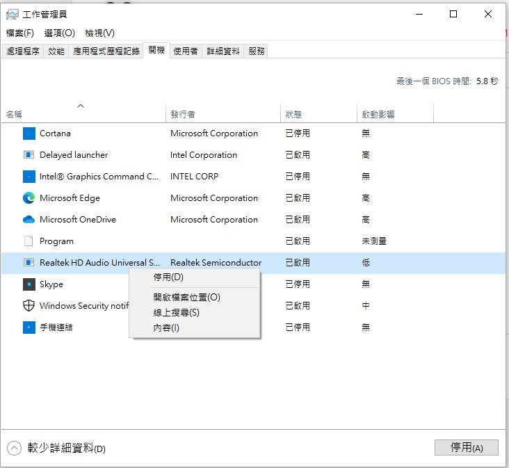
Task: Switch to the 效能 tab
Action: coord(56,51)
